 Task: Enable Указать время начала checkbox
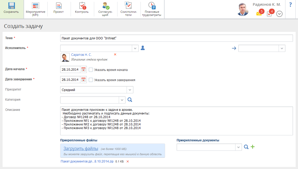point(91,70)
